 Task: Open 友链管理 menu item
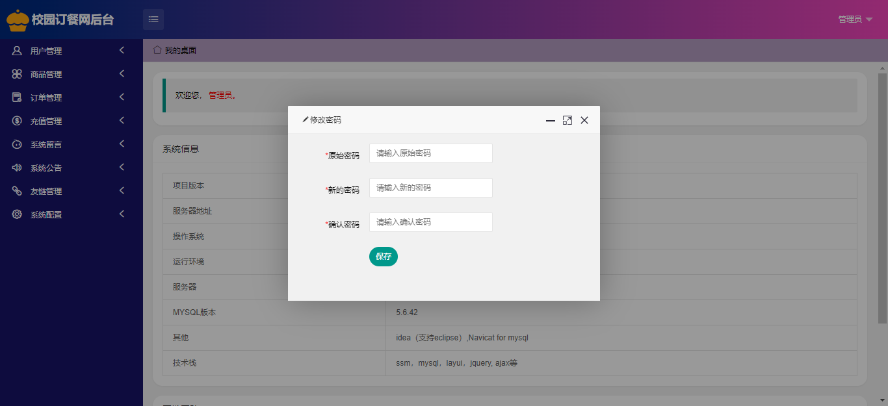point(72,191)
